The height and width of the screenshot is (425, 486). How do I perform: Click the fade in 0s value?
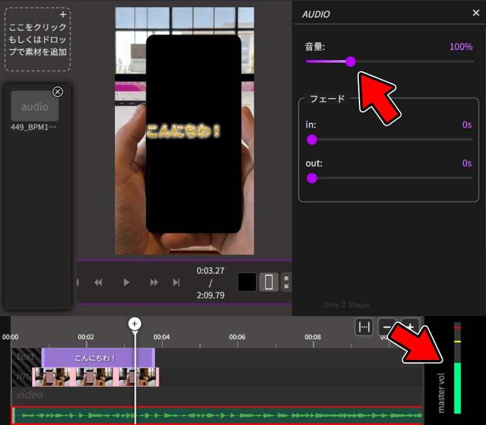(467, 125)
